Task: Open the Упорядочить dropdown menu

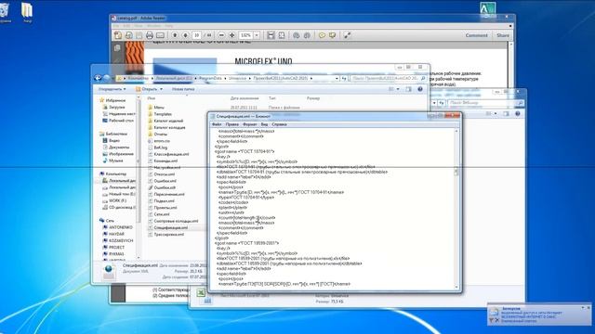Action: coord(112,89)
